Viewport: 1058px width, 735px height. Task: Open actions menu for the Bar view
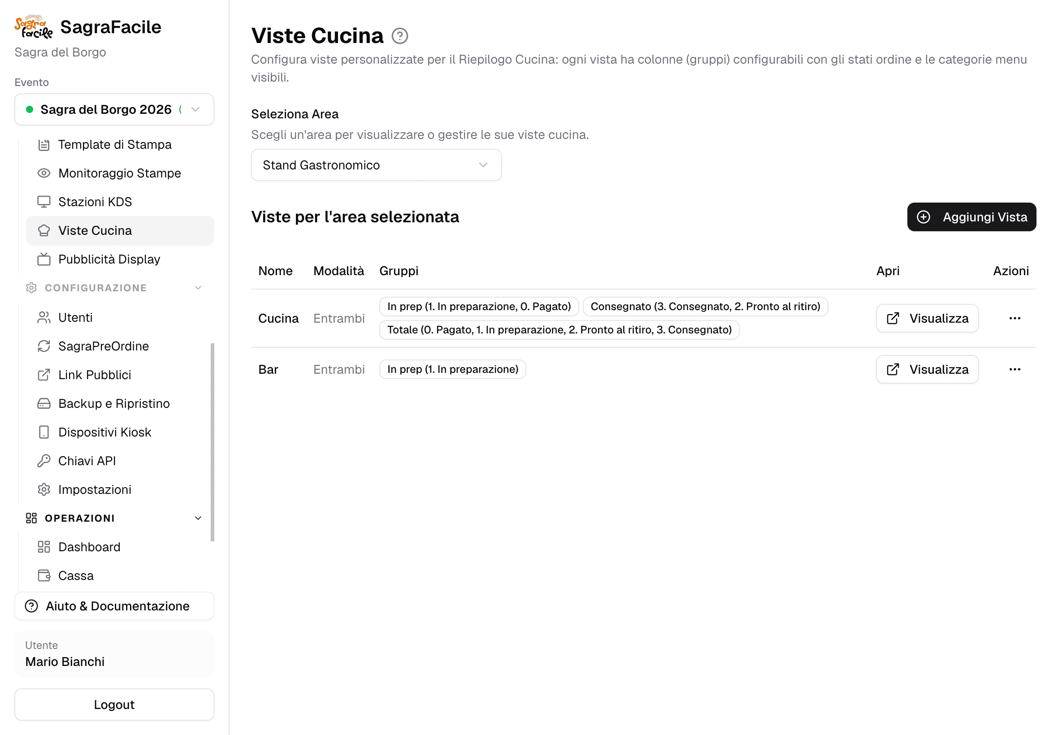click(x=1014, y=369)
